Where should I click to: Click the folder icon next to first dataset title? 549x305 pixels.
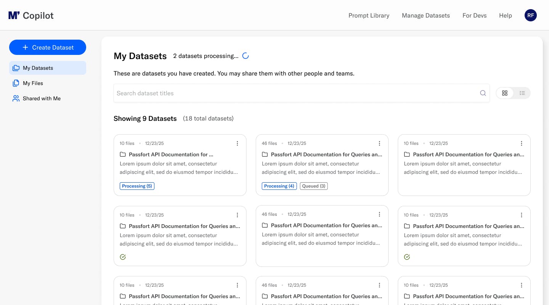coord(123,154)
